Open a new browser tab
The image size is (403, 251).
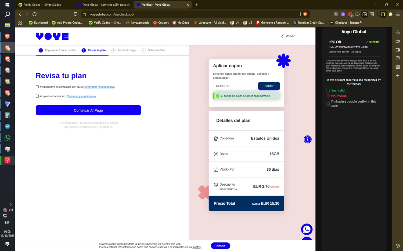[197, 5]
